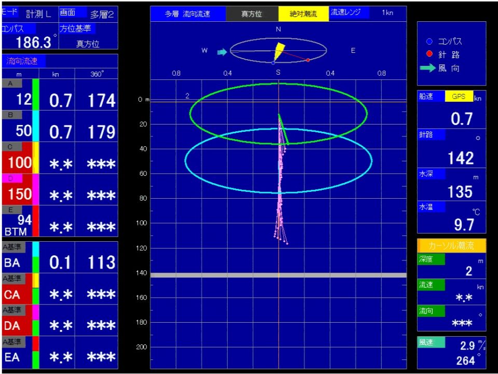This screenshot has width=498, height=374.
Task: Click the blue compass marker dot on ellipse
Action: tap(273, 63)
